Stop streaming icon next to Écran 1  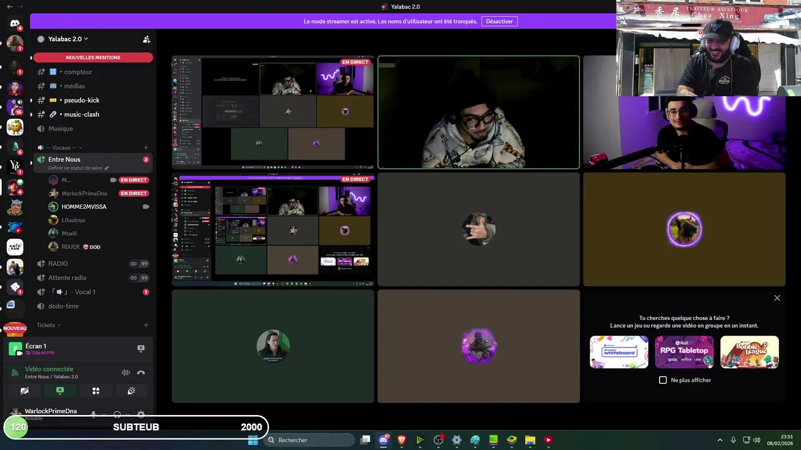pos(141,348)
